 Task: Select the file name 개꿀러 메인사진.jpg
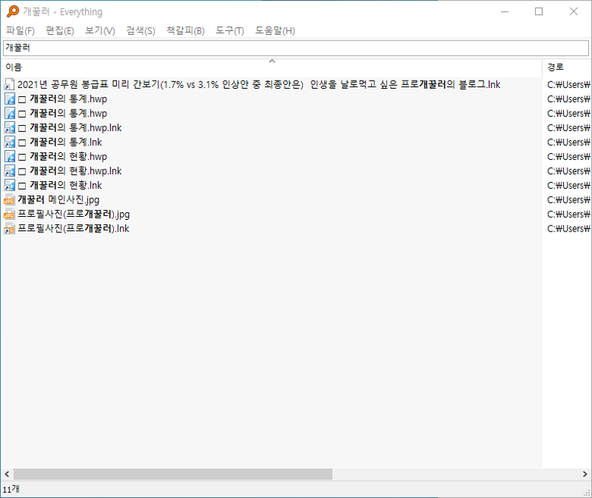click(x=58, y=200)
